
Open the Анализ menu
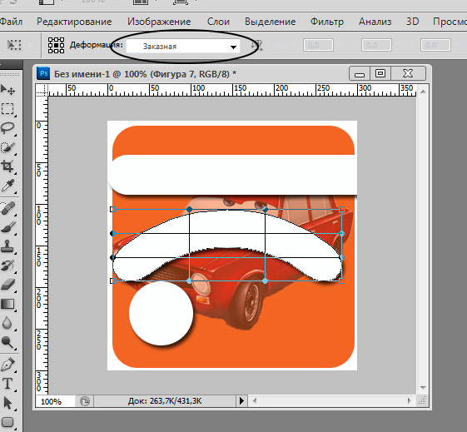click(x=375, y=22)
